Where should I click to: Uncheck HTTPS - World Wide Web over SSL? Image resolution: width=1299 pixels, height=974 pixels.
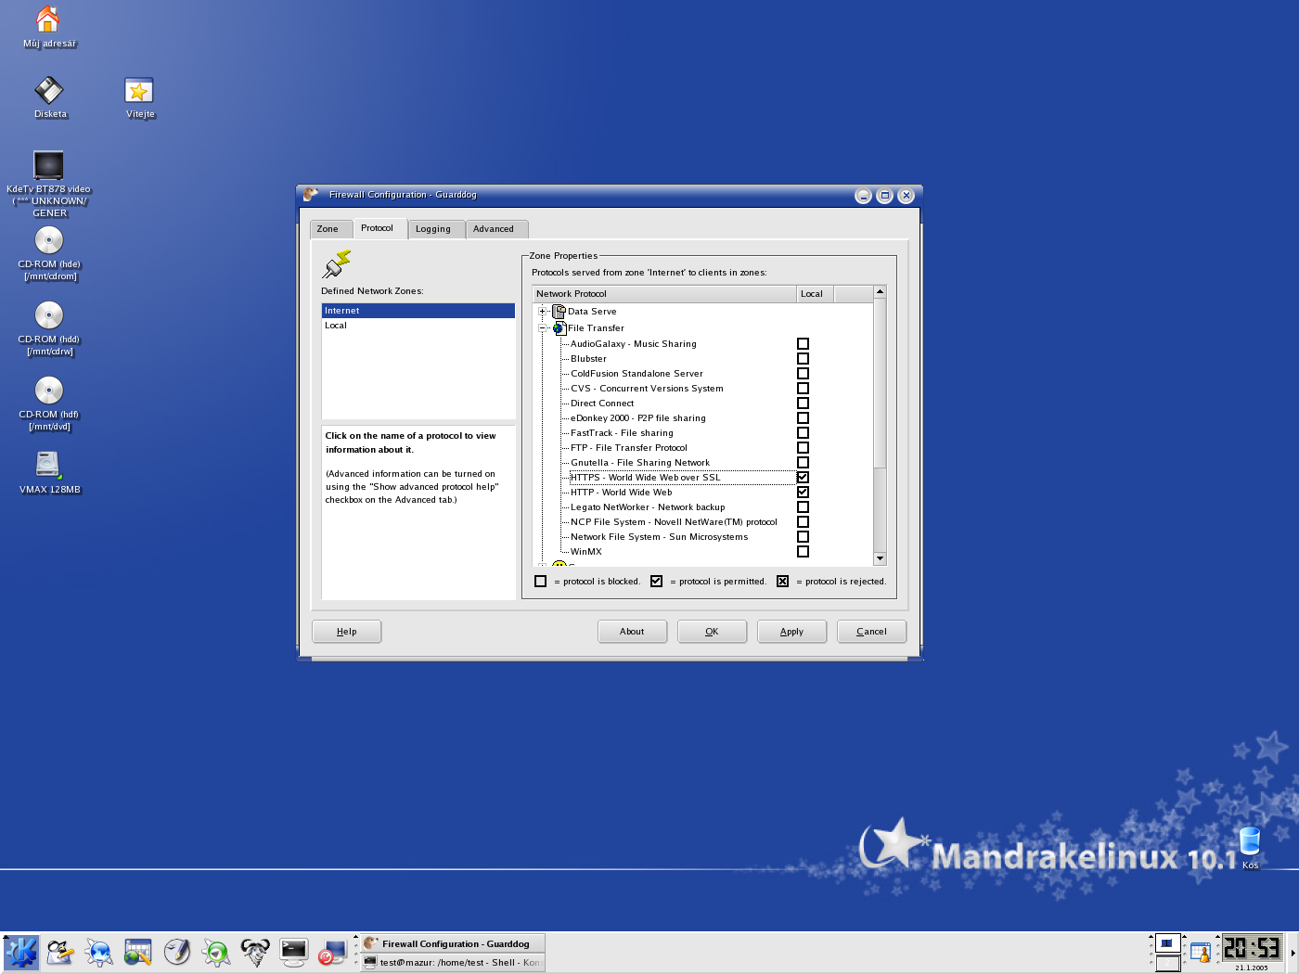[803, 478]
